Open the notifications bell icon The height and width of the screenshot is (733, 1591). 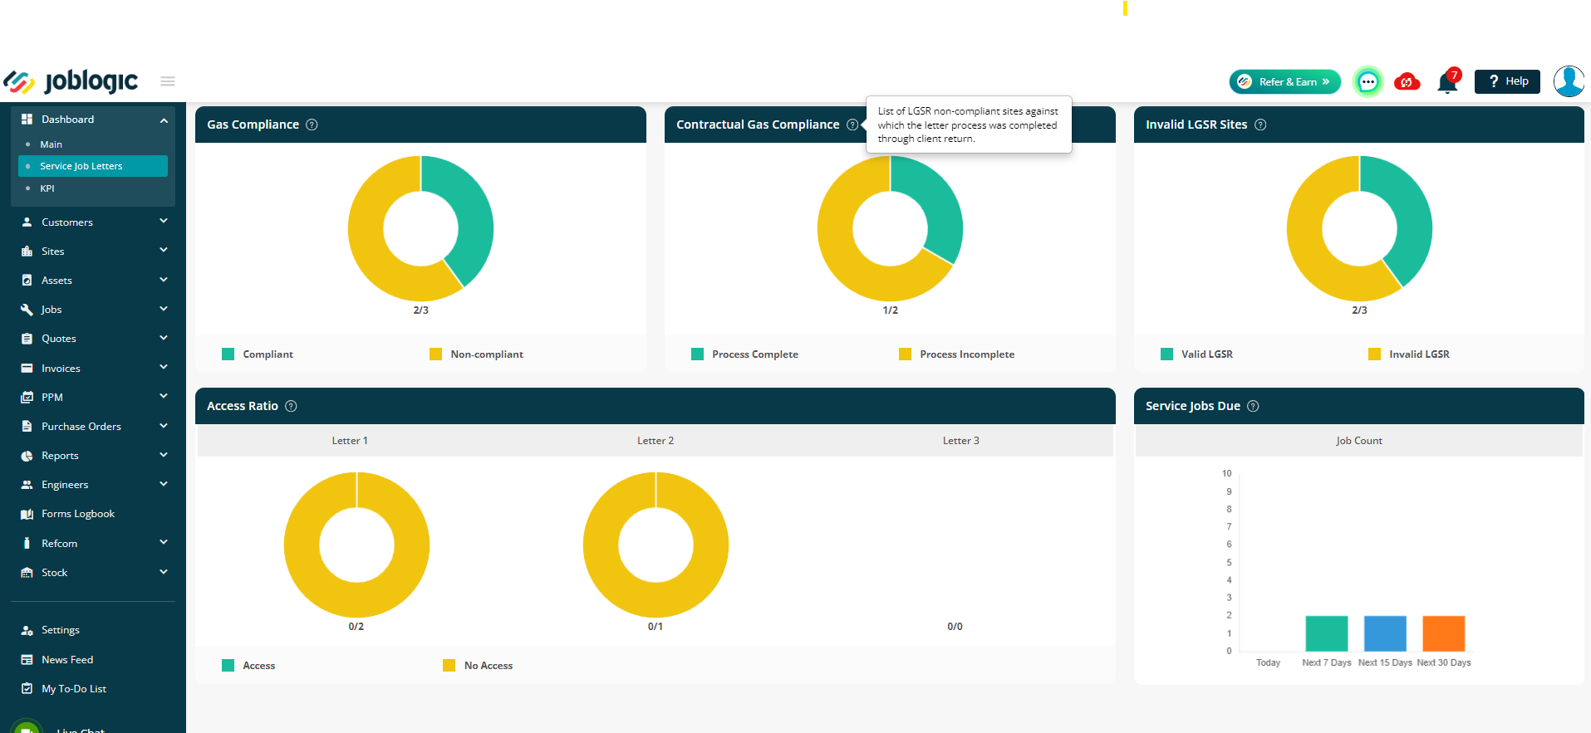[1447, 81]
